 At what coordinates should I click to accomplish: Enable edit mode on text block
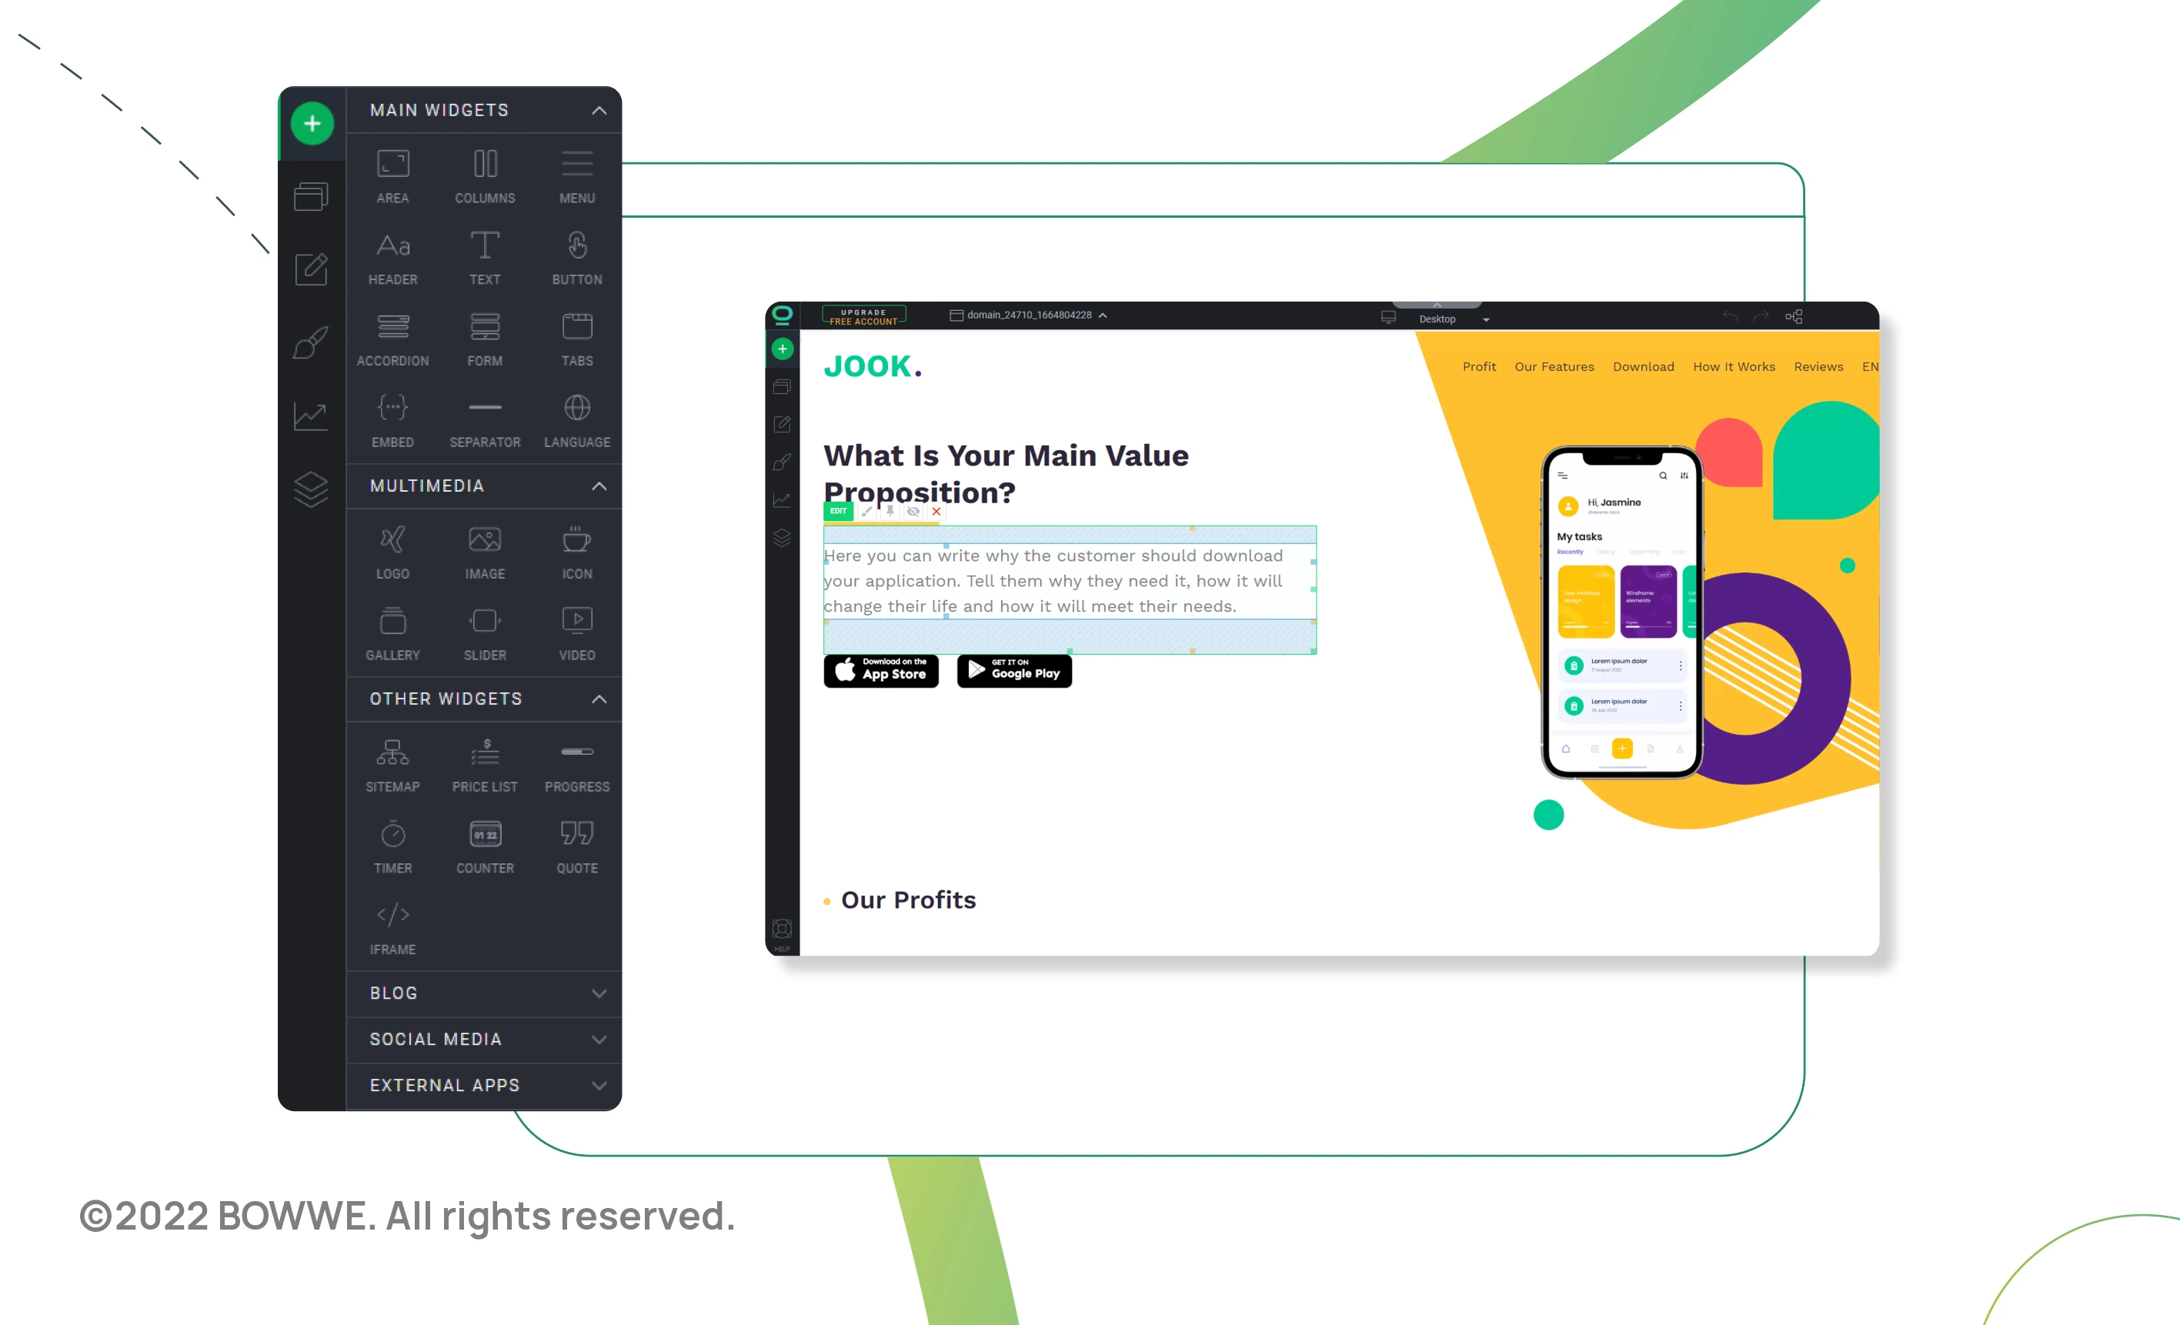838,512
